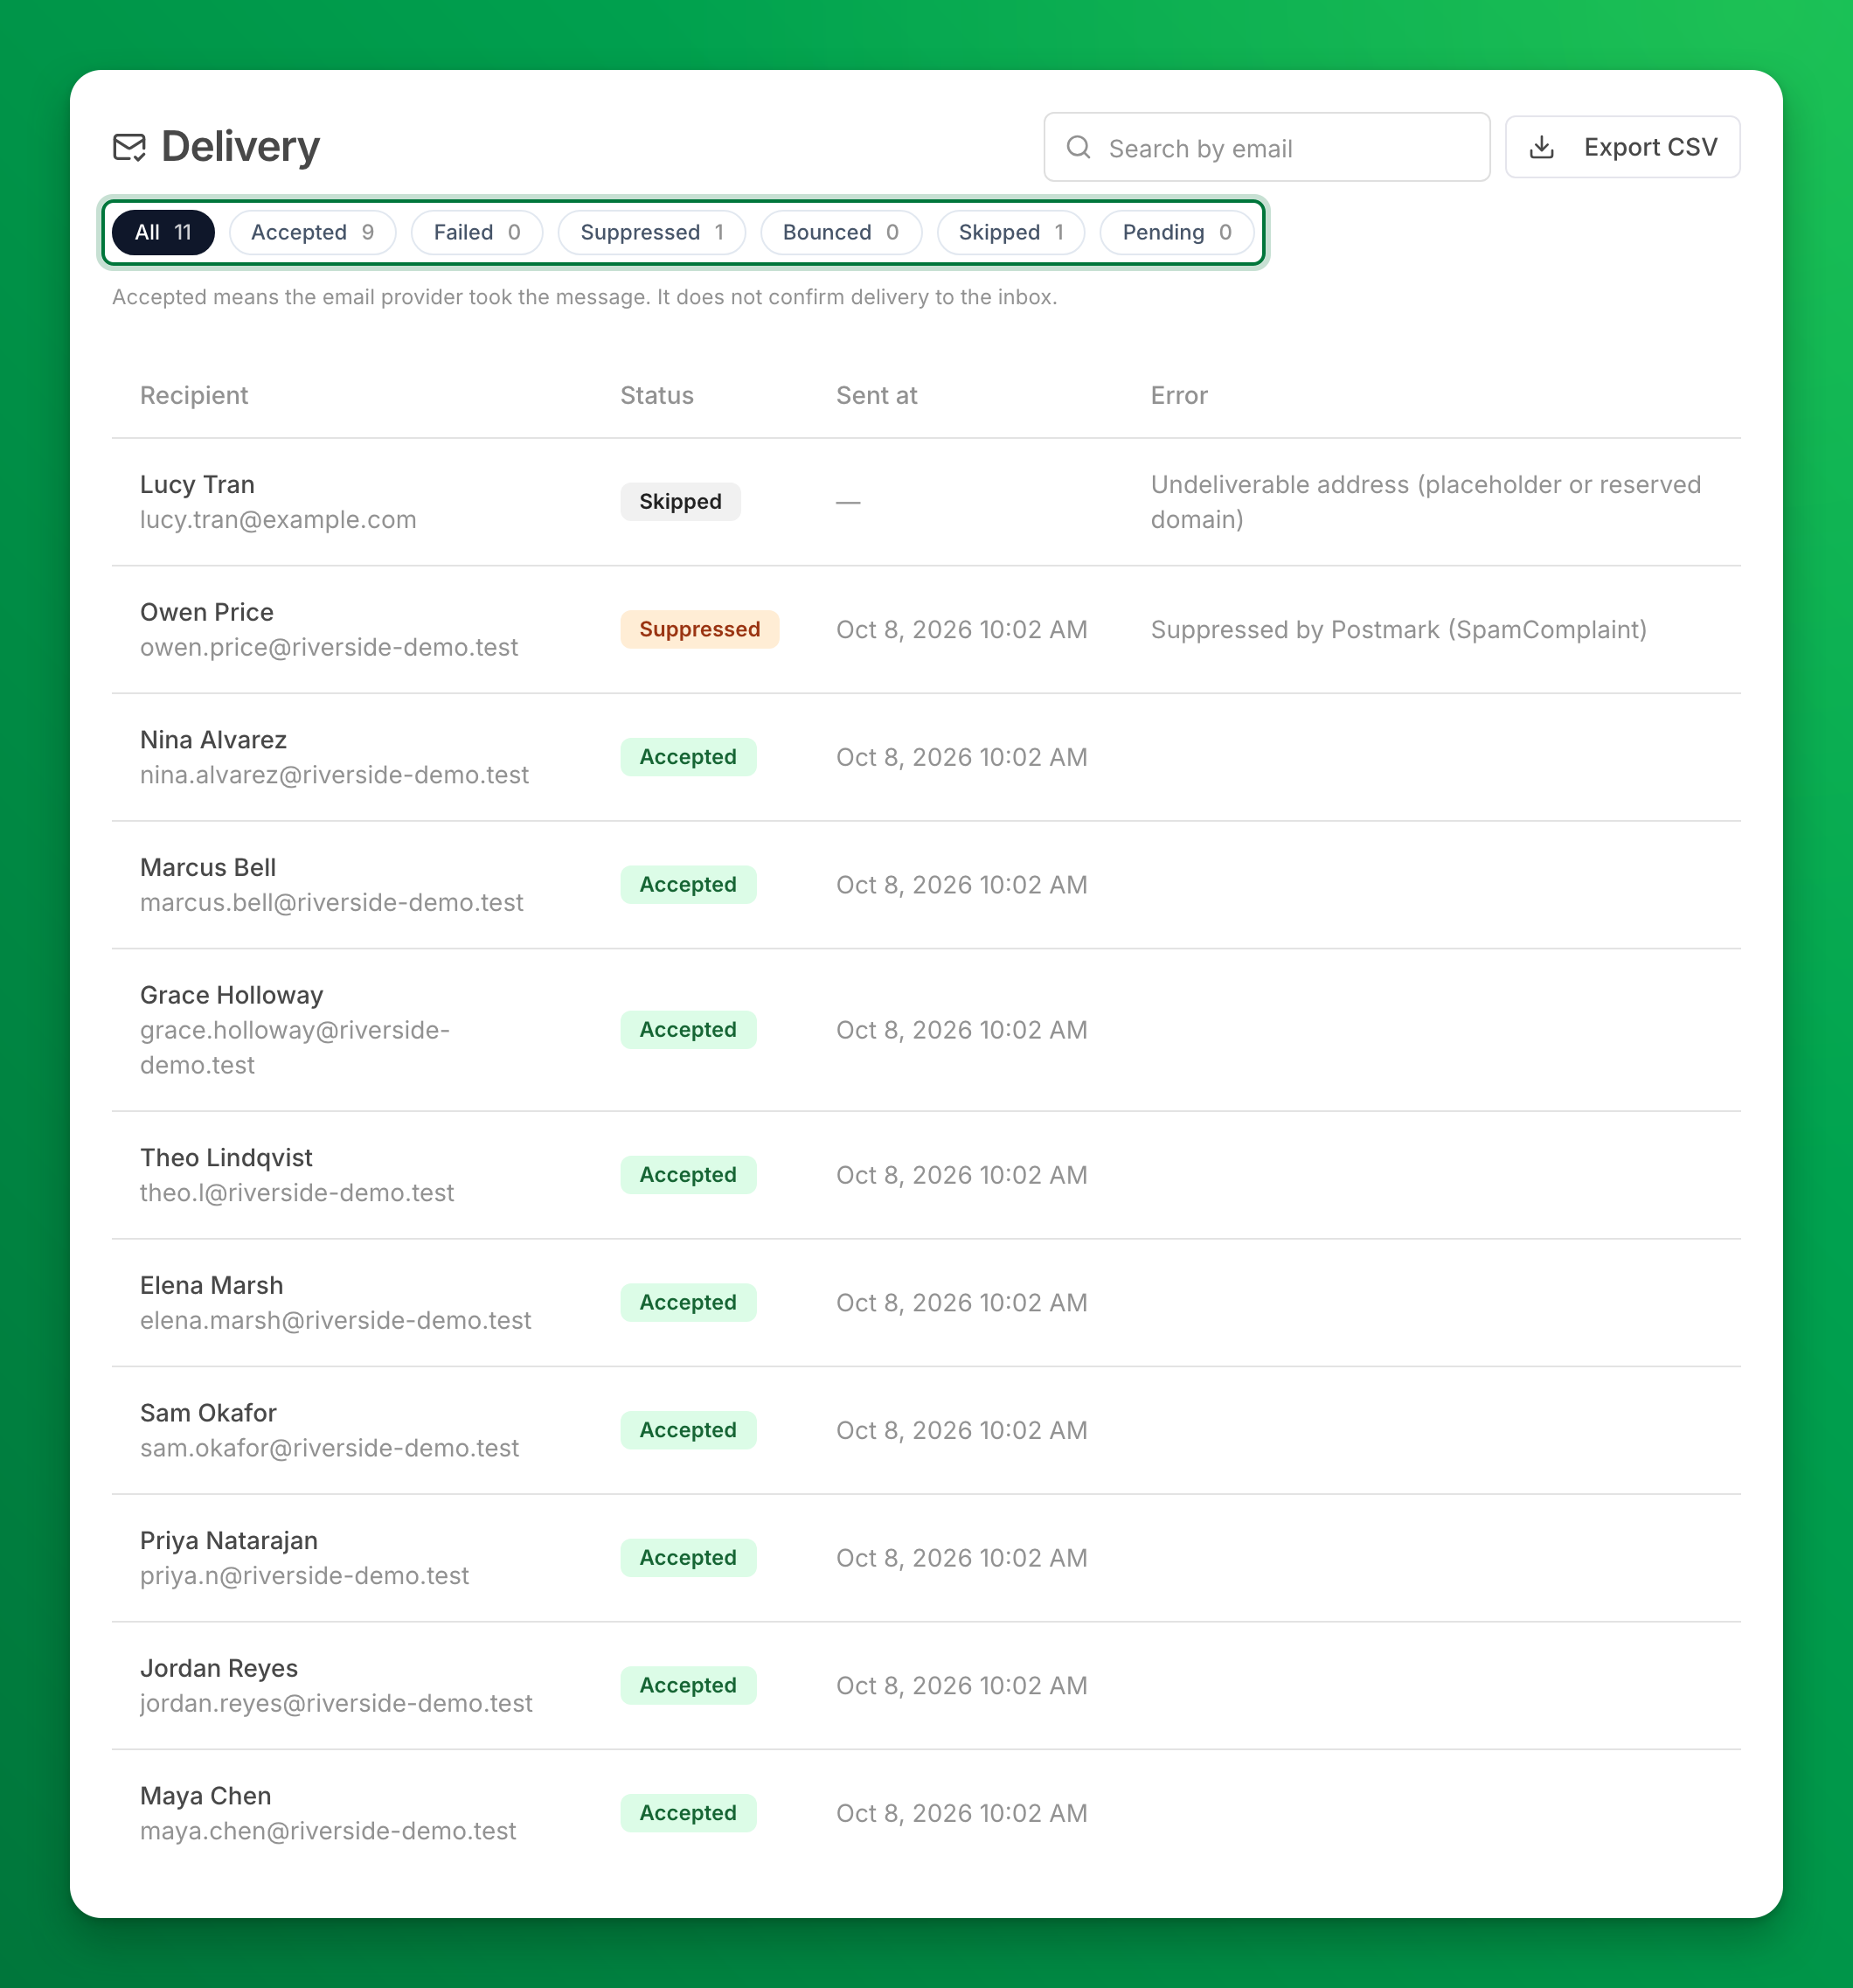Image resolution: width=1853 pixels, height=1988 pixels.
Task: Click the sent time for Elena Marsh
Action: (x=962, y=1303)
